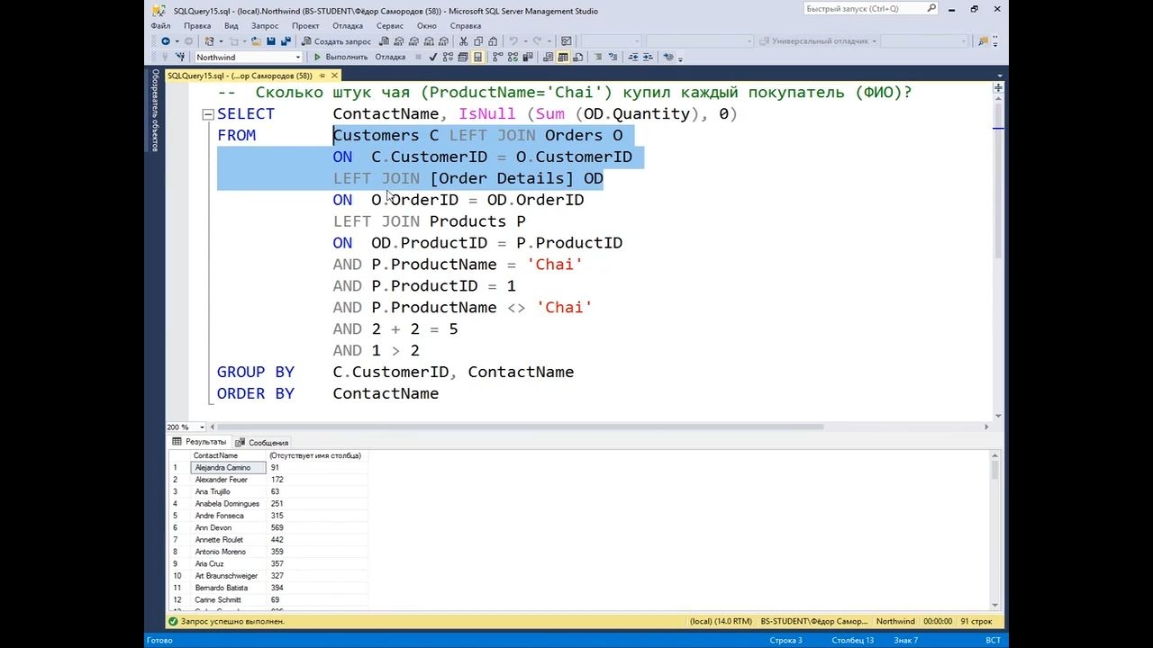Viewport: 1153px width, 648px height.
Task: Open the Запрос menu
Action: 265,26
